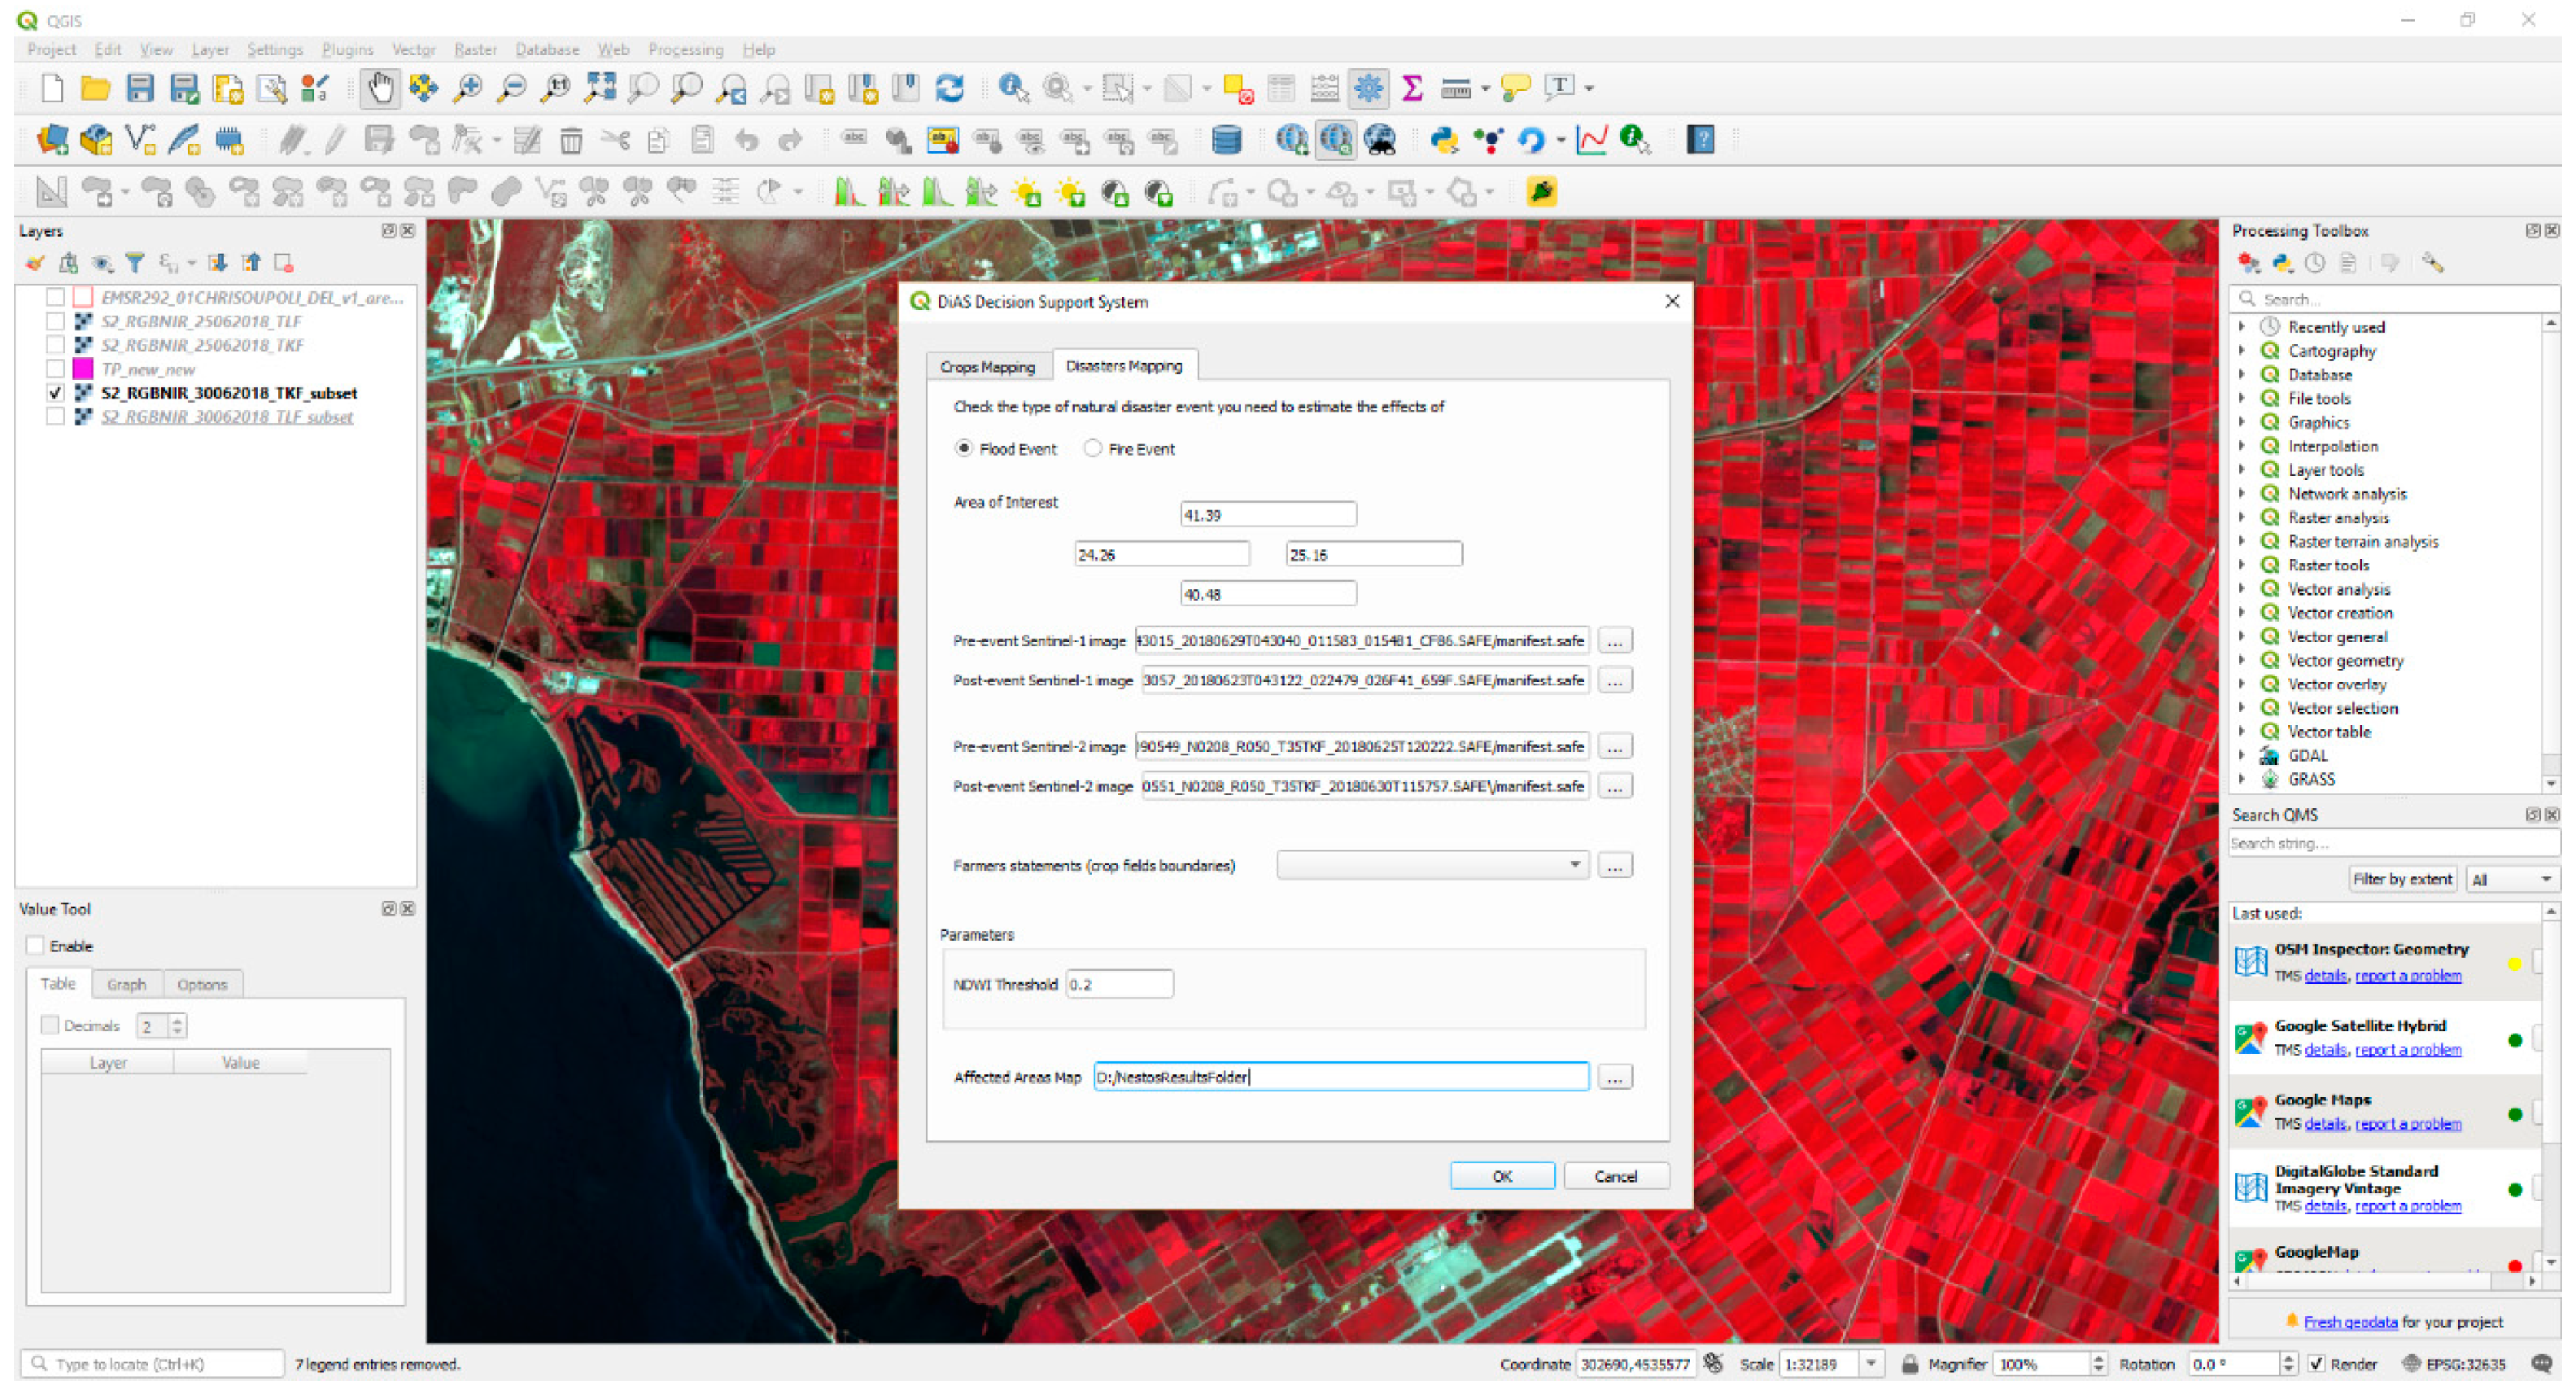
Task: Select the Pan Map hand tool
Action: click(380, 88)
